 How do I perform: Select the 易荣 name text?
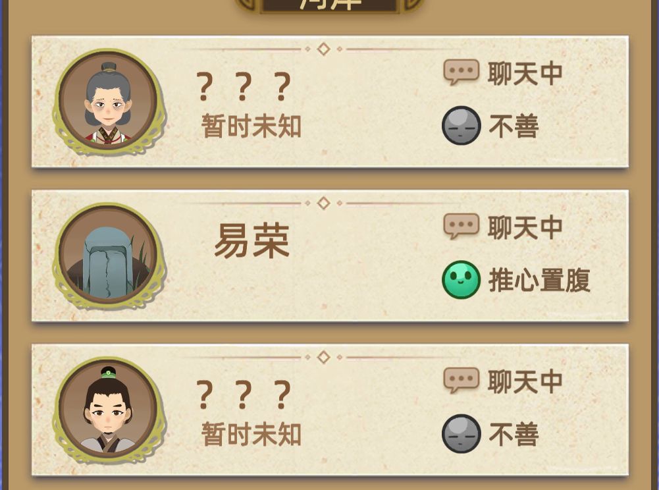tap(251, 240)
